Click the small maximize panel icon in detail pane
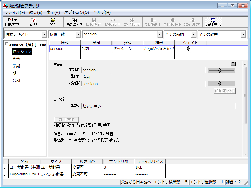This screenshot has width=251, height=188. (x=233, y=64)
